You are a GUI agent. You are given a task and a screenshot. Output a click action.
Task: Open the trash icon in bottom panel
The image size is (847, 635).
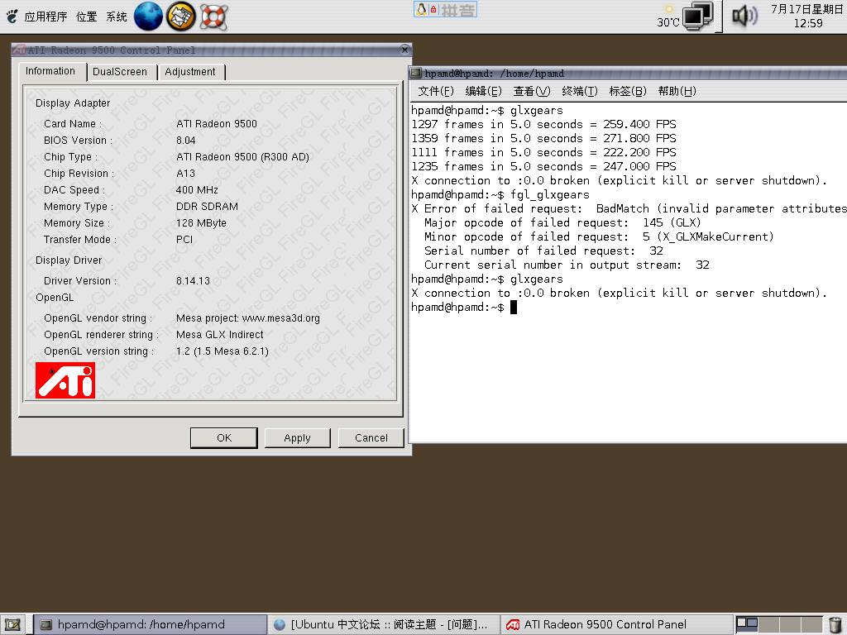click(x=835, y=625)
